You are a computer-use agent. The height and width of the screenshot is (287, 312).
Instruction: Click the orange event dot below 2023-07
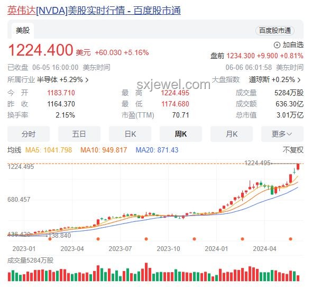coord(146,239)
